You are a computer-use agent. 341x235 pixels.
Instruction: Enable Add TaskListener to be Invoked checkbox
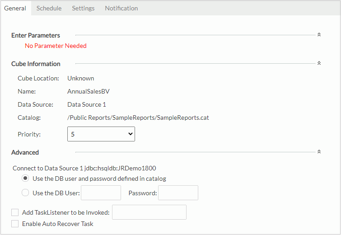pyautogui.click(x=15, y=212)
